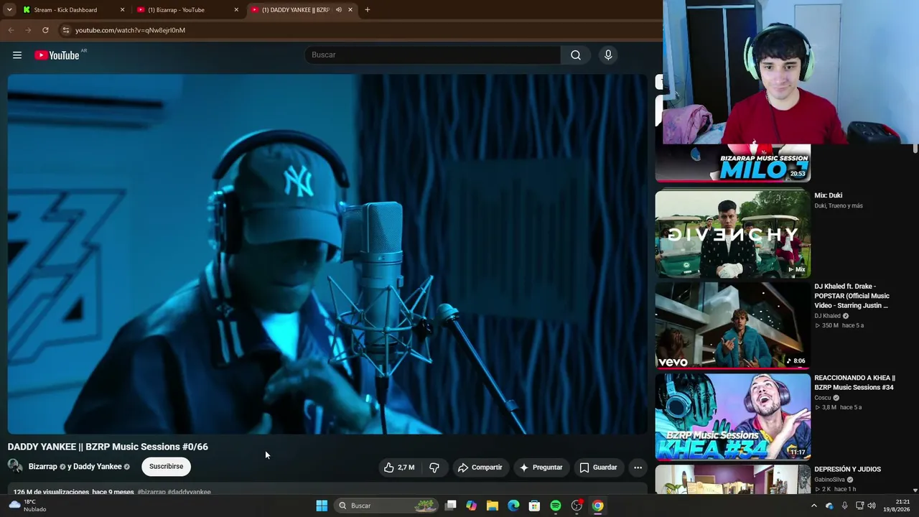The height and width of the screenshot is (517, 919).
Task: Click the search magnifier button on YouTube
Action: [x=576, y=55]
